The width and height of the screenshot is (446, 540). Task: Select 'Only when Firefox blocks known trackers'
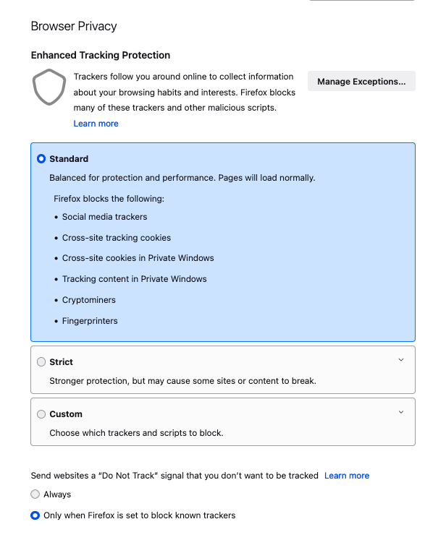click(35, 515)
